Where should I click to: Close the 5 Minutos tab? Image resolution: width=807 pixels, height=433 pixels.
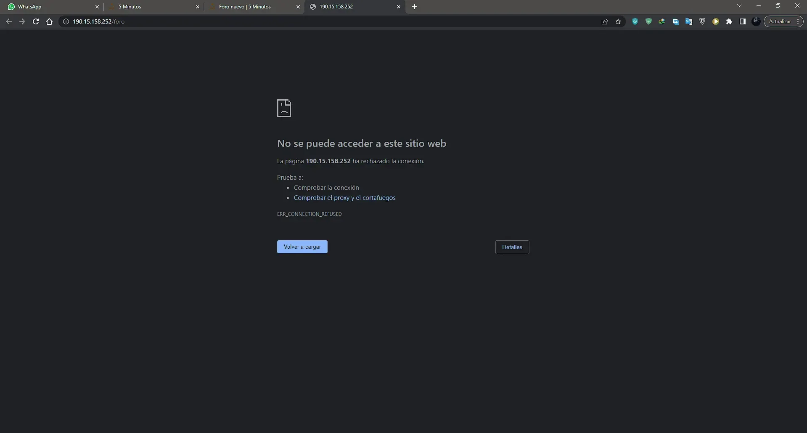[x=198, y=7]
